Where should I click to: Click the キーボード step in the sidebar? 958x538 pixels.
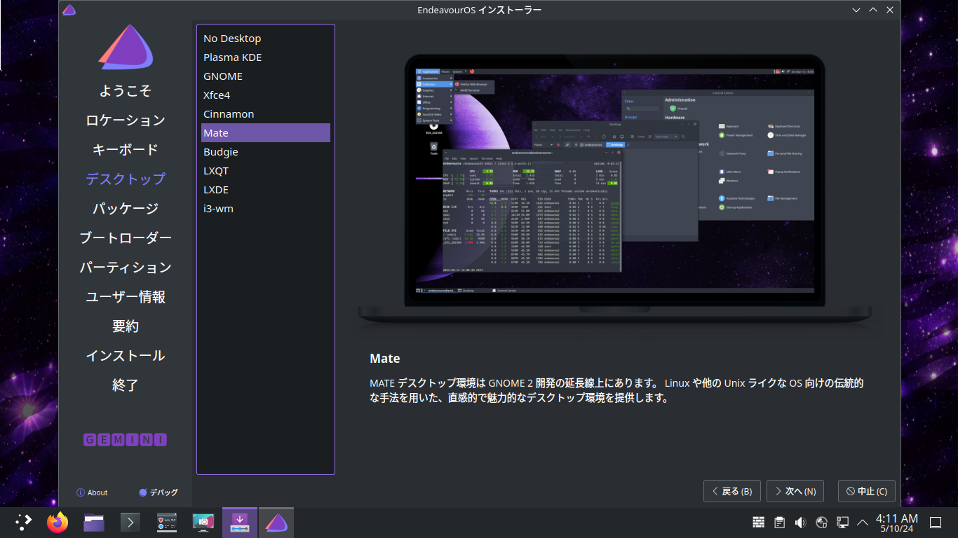click(x=126, y=149)
